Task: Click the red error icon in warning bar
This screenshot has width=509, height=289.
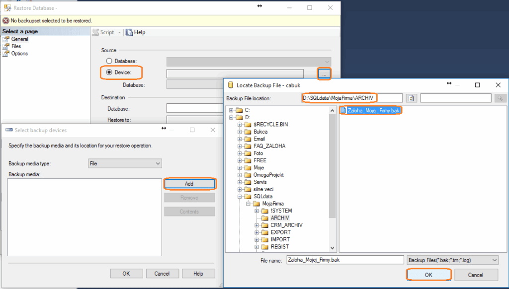Action: [x=5, y=21]
